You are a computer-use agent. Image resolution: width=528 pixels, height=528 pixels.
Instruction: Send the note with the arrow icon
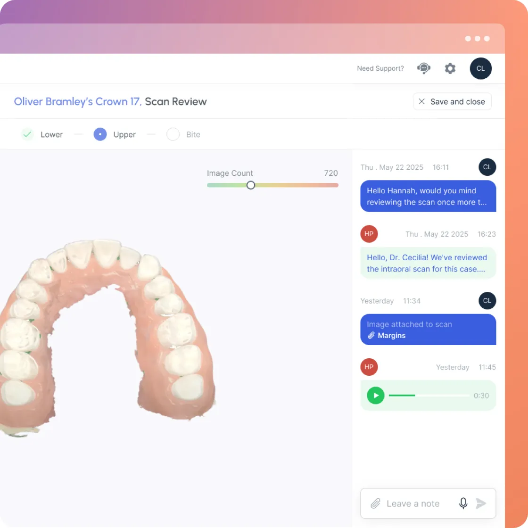click(x=481, y=503)
